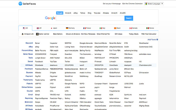The height and width of the screenshot is (110, 176).
Task: Click the Google logo beside search box
Action: (x=50, y=18)
